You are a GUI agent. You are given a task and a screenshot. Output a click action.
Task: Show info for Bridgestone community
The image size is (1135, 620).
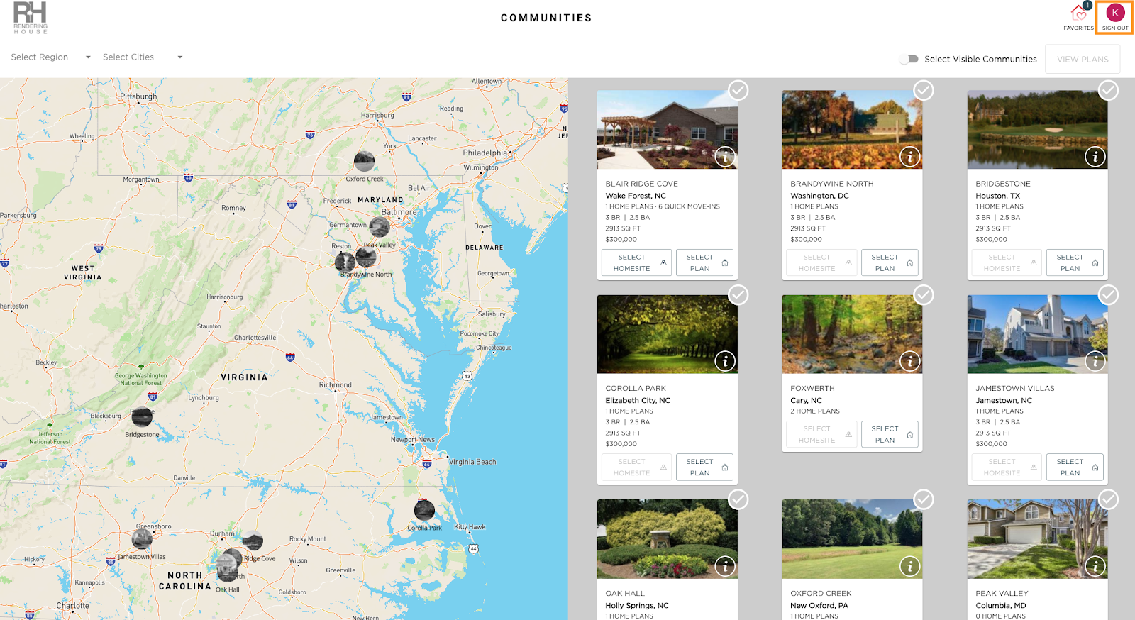pyautogui.click(x=1095, y=156)
